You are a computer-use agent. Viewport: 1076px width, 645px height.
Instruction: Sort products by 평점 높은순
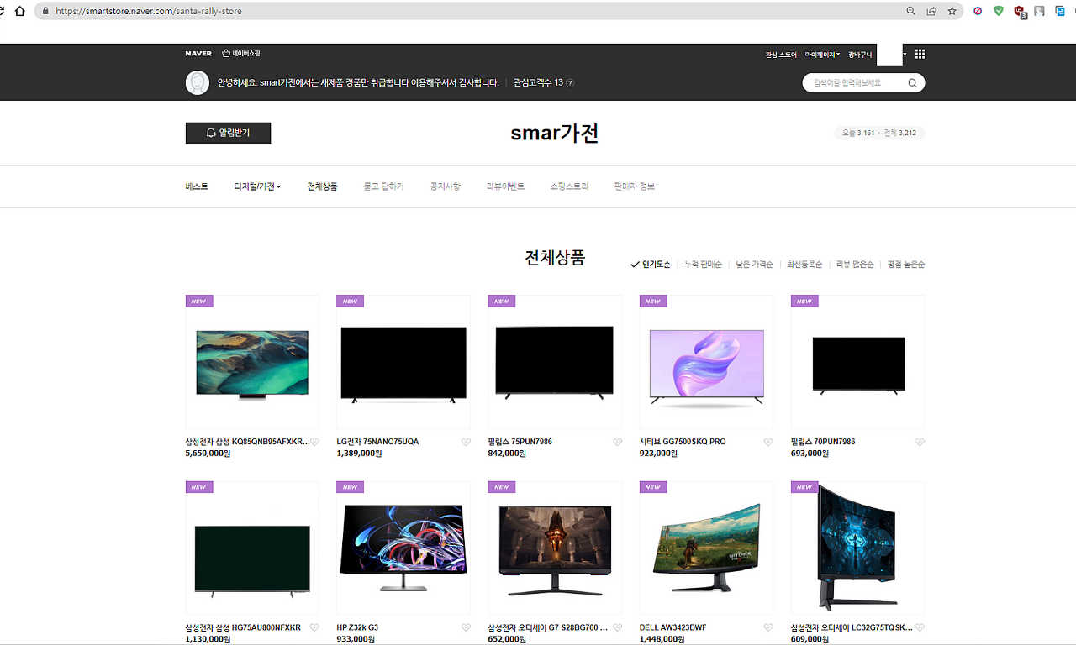point(906,265)
